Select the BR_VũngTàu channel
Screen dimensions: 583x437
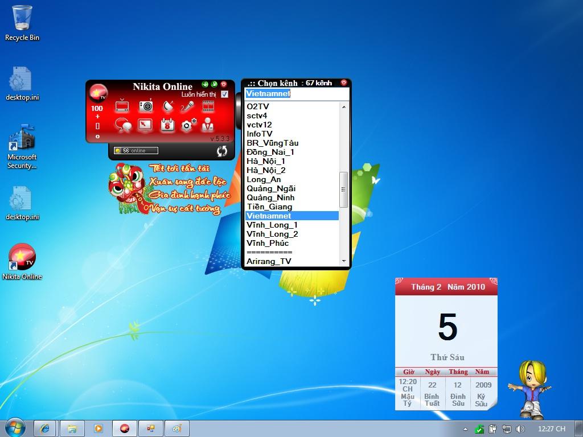pos(292,143)
